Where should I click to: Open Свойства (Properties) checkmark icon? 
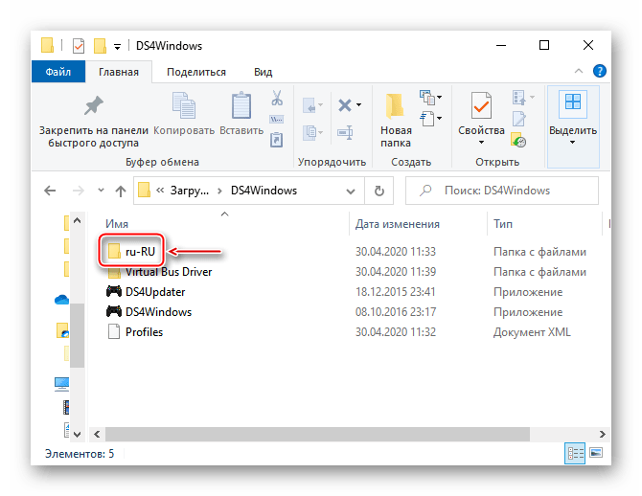pos(481,105)
